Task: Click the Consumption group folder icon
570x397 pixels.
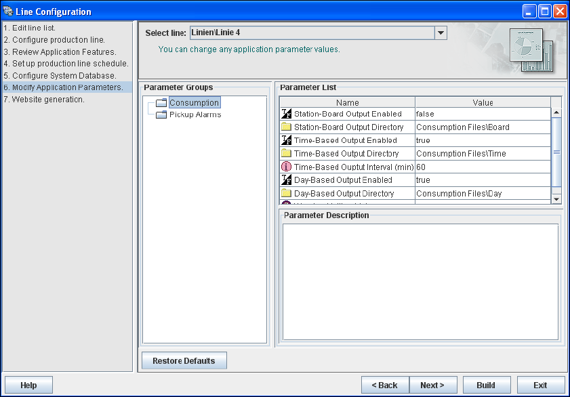Action: coord(161,102)
